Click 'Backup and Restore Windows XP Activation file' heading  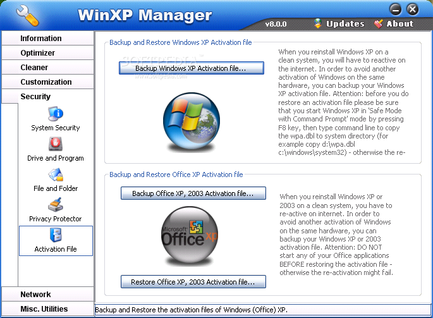click(x=181, y=42)
